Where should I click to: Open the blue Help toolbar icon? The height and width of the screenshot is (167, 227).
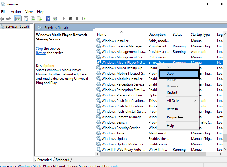(48, 19)
